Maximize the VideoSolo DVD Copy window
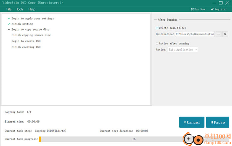This screenshot has height=146, width=232. pos(221,3)
